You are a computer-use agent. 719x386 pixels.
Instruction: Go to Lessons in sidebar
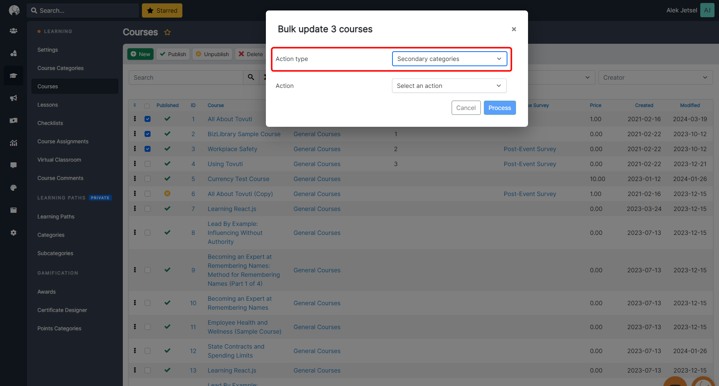pos(48,105)
